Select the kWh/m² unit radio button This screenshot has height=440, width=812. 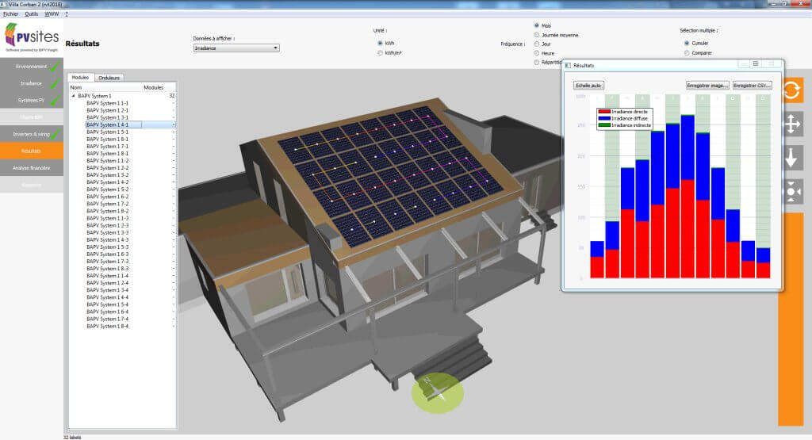point(381,53)
